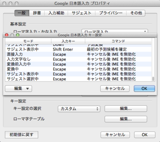Open the ローマ字入力 dropdown

point(114,31)
